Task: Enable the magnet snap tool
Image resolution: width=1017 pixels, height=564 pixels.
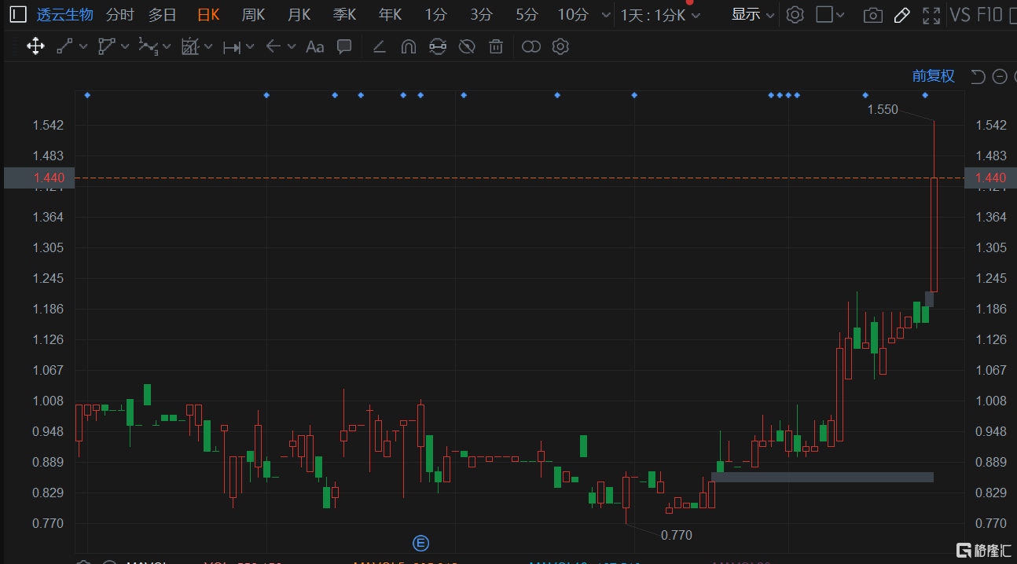Action: tap(408, 46)
